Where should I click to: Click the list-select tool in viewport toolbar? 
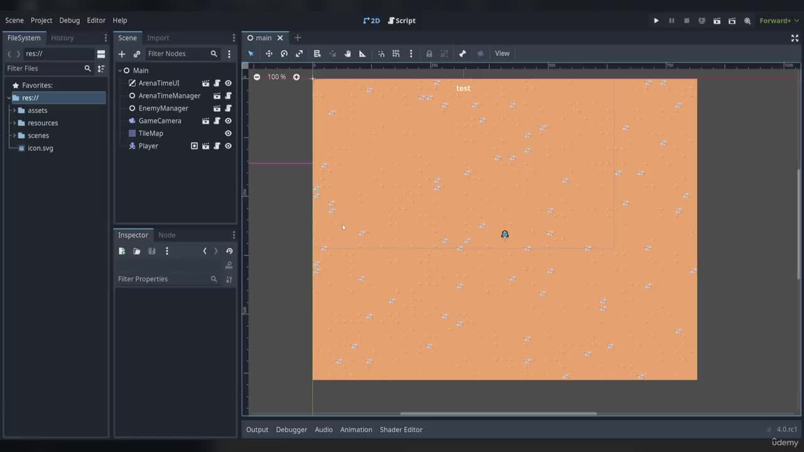[x=317, y=53]
